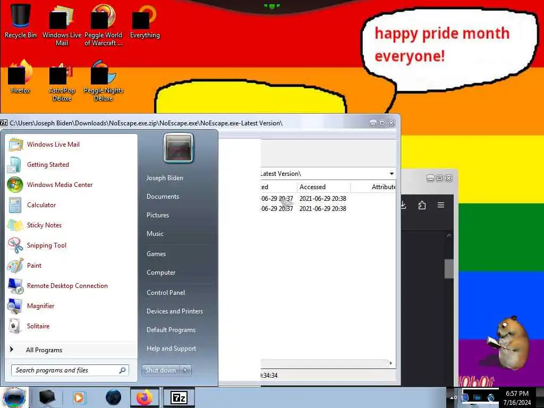
Task: Open Help and Support
Action: coord(172,348)
